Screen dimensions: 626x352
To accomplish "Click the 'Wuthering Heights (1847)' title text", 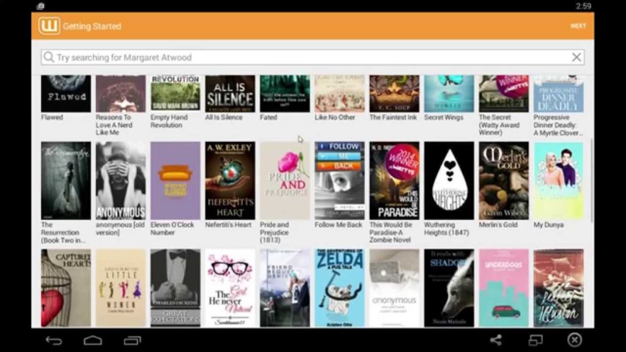I will pyautogui.click(x=446, y=229).
